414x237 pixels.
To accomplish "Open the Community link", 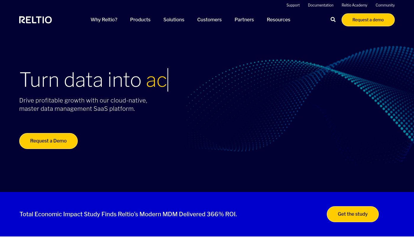I will (x=385, y=5).
